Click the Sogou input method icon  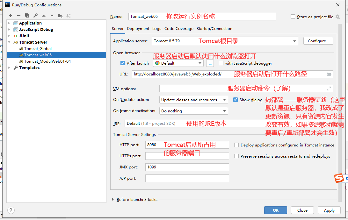339,178
